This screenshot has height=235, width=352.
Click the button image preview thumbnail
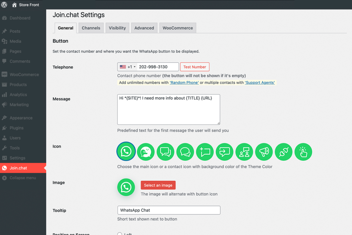click(x=126, y=187)
